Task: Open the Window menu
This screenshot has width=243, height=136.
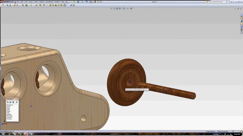Action: pyautogui.click(x=57, y=2)
